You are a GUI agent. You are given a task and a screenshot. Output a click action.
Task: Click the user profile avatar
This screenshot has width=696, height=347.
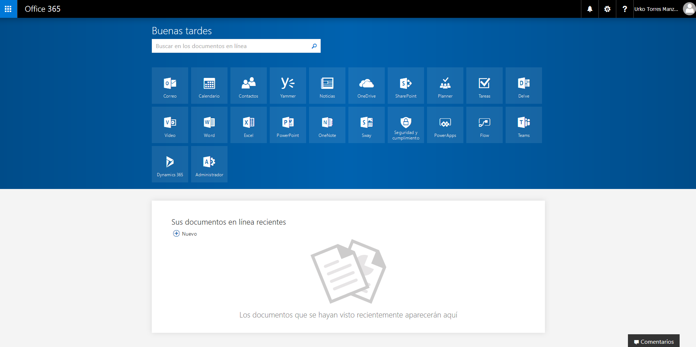(689, 9)
